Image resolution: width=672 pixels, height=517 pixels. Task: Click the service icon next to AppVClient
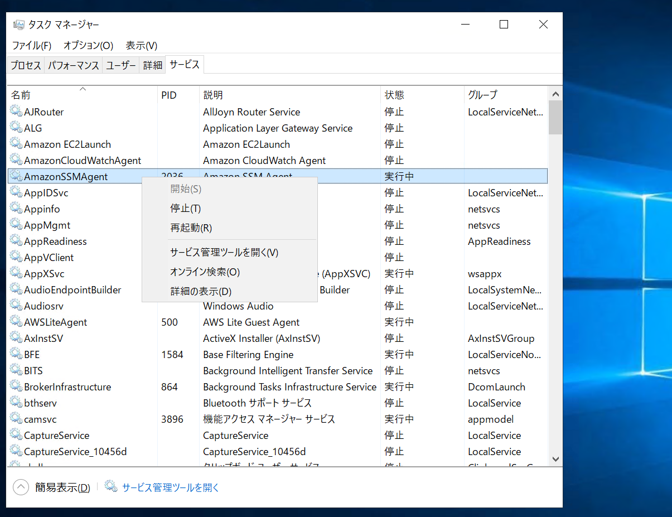[x=16, y=257]
